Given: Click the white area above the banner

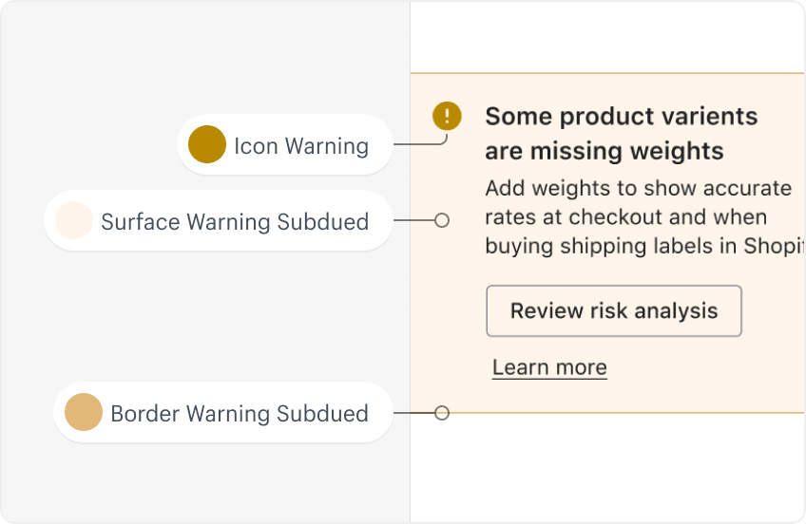Looking at the screenshot, I should coord(607,37).
